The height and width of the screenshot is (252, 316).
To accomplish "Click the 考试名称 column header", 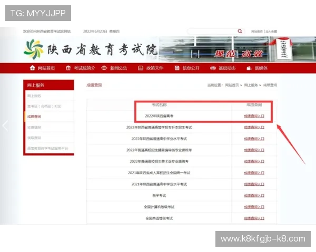I will tap(159, 104).
